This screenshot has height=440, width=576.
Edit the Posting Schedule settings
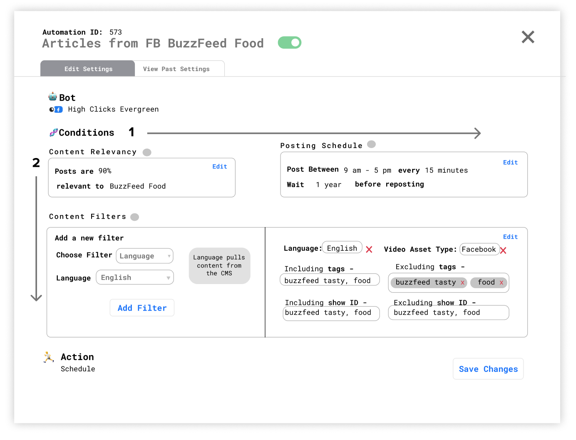click(x=510, y=162)
